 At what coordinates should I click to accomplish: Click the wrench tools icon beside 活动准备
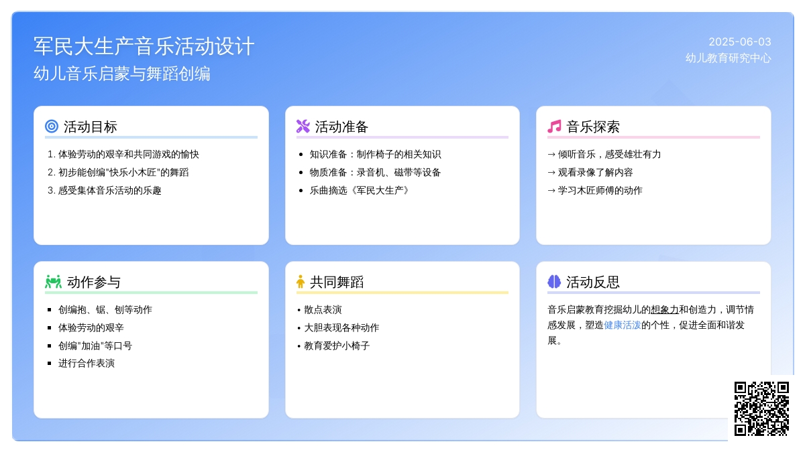tap(303, 126)
